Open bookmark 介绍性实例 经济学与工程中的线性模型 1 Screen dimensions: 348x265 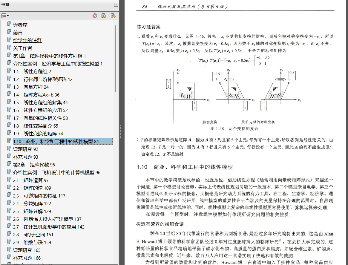(x=58, y=64)
